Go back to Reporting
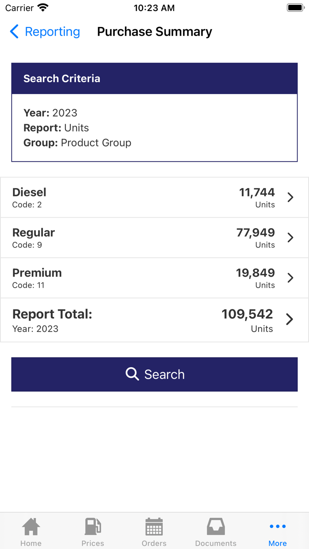This screenshot has width=309, height=549. pyautogui.click(x=52, y=32)
